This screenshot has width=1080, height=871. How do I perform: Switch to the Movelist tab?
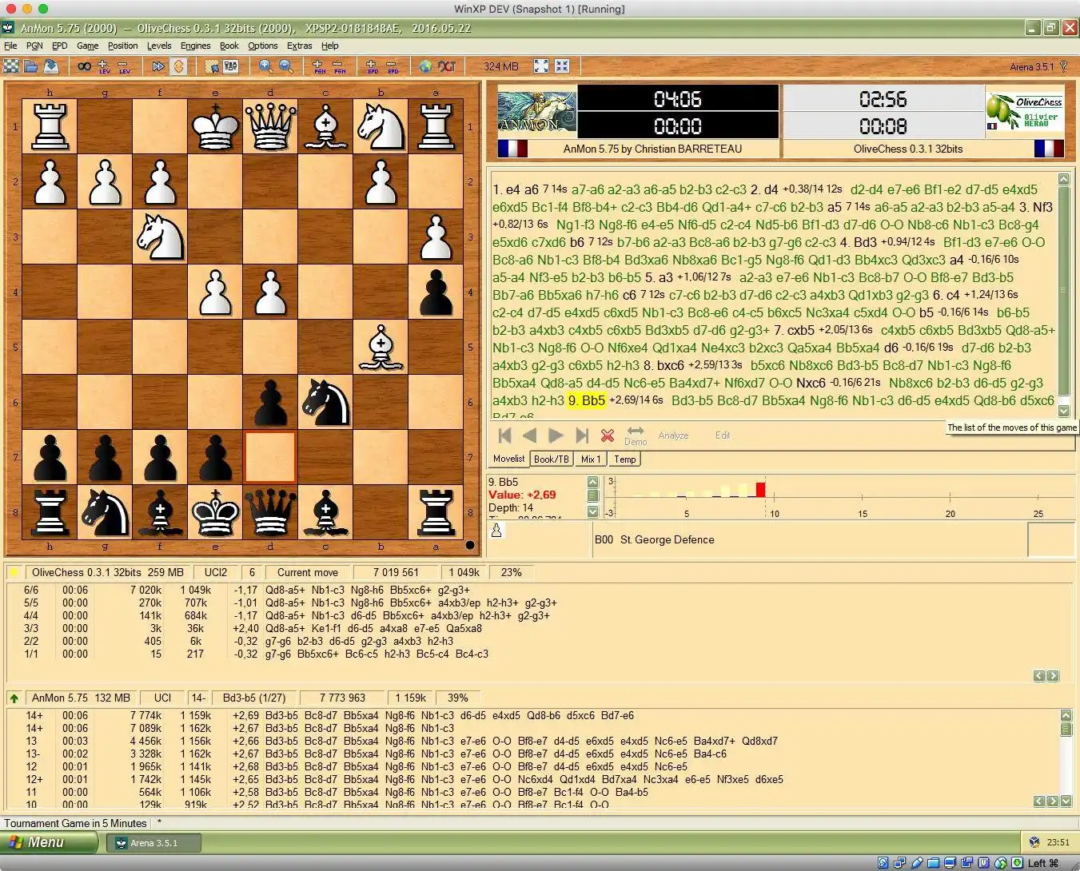click(x=509, y=459)
